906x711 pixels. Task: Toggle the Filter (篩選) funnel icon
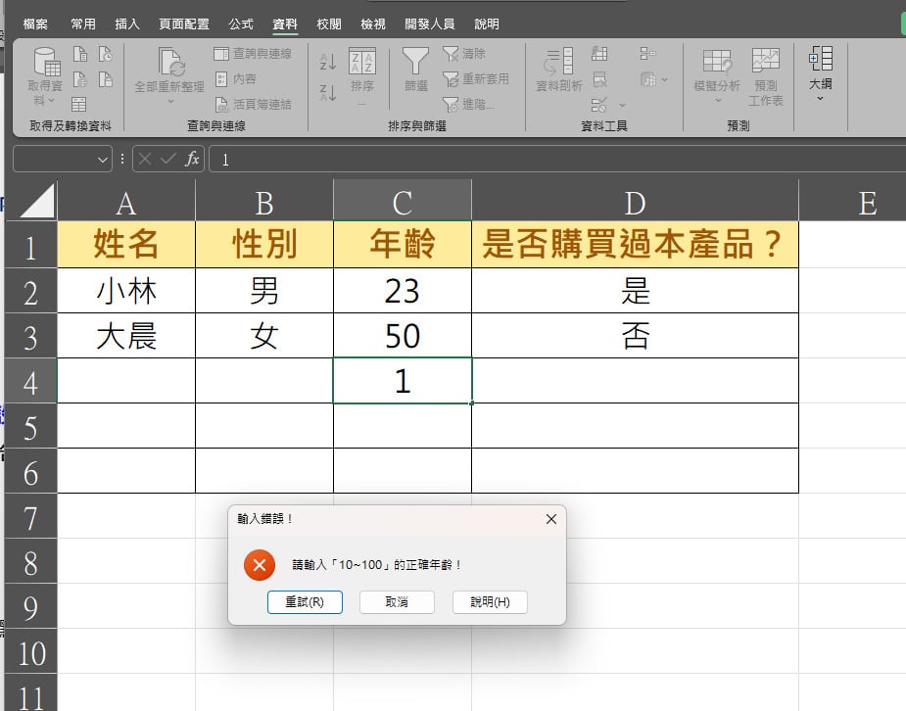[415, 62]
